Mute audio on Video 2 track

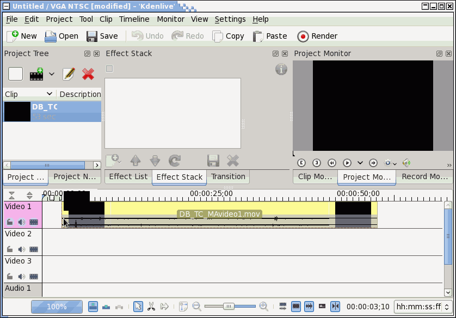tap(22, 249)
